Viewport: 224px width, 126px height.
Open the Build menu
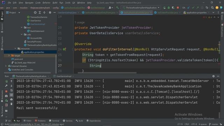point(55,2)
